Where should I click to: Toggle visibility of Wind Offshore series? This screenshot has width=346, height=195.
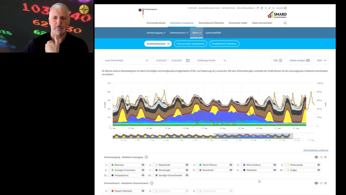[x=231, y=165]
